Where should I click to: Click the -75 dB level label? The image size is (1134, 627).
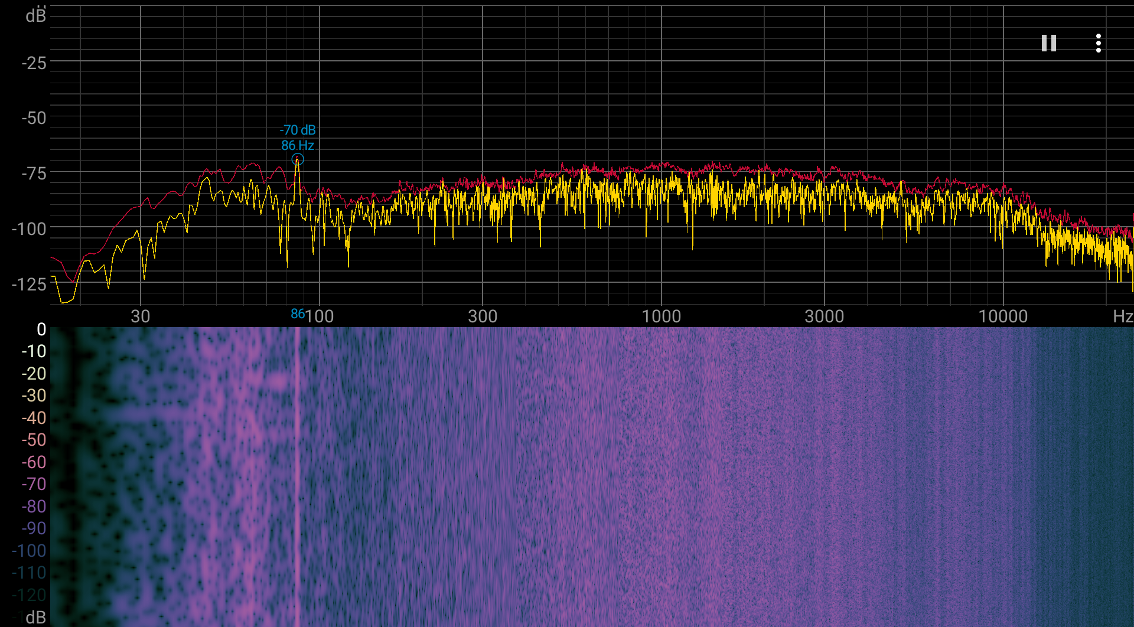click(x=34, y=174)
